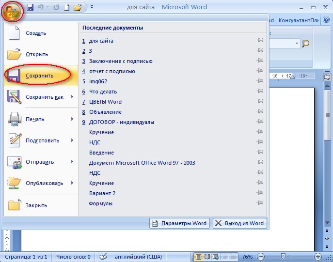Expand the "Сохранить как" submenu arrow
This screenshot has height=262, width=333.
[x=72, y=97]
